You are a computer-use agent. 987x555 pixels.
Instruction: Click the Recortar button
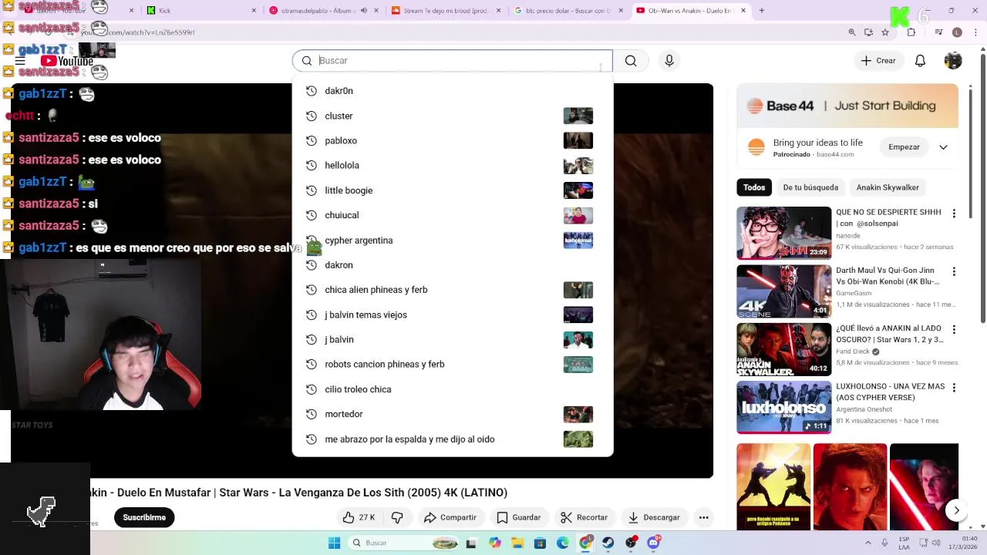tap(584, 517)
